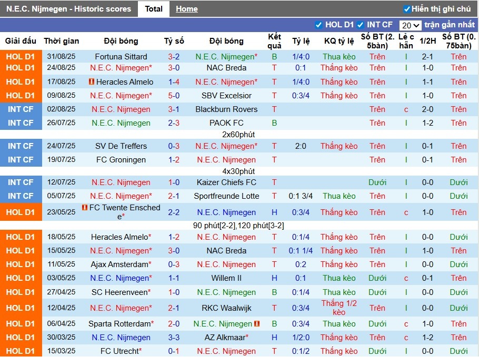Uncheck the HOL D1 league filter

click(x=318, y=25)
